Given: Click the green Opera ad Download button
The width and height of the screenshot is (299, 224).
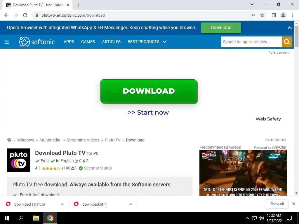Looking at the screenshot, I should click(x=221, y=28).
